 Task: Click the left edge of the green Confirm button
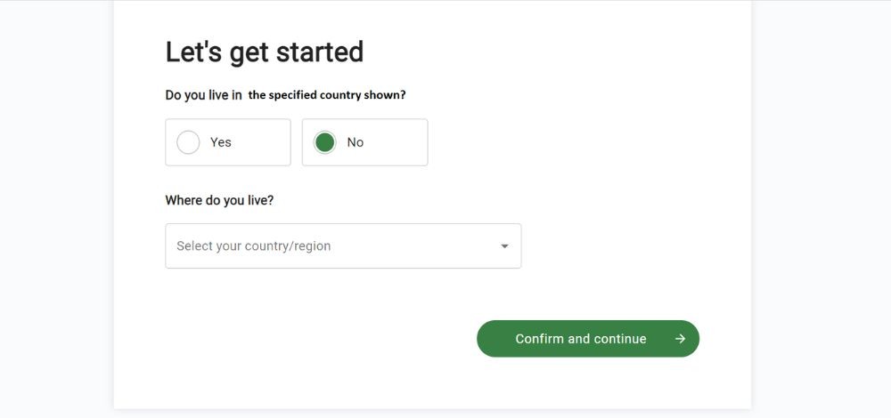pos(486,339)
